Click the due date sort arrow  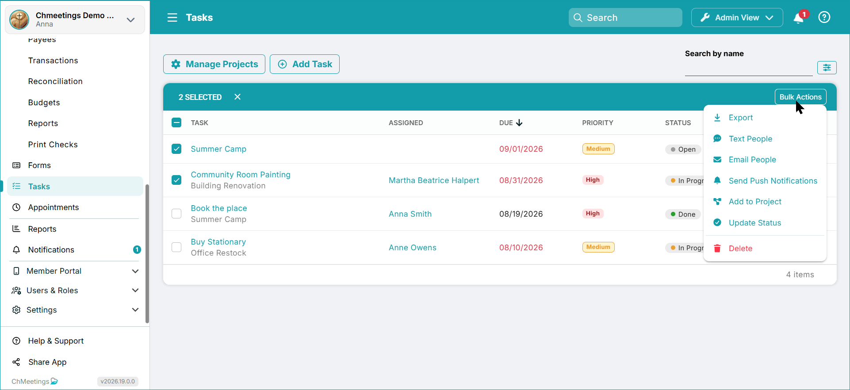519,122
